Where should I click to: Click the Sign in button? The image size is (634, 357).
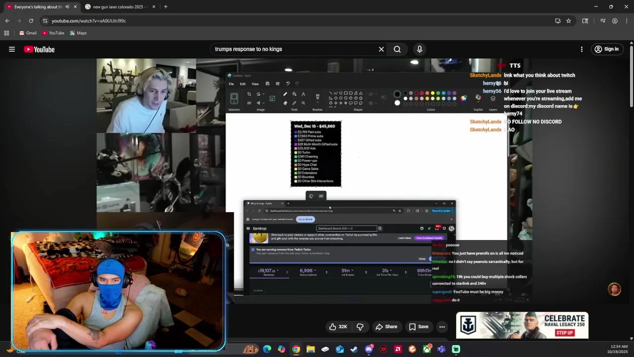606,49
